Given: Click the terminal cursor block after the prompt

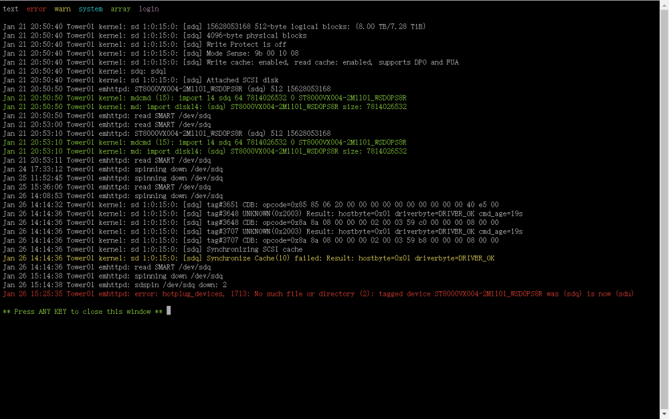Looking at the screenshot, I should pos(169,311).
